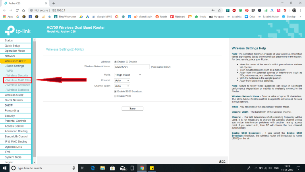
Task: Open the Mode dropdown (11bgn mixed)
Action: tap(128, 74)
